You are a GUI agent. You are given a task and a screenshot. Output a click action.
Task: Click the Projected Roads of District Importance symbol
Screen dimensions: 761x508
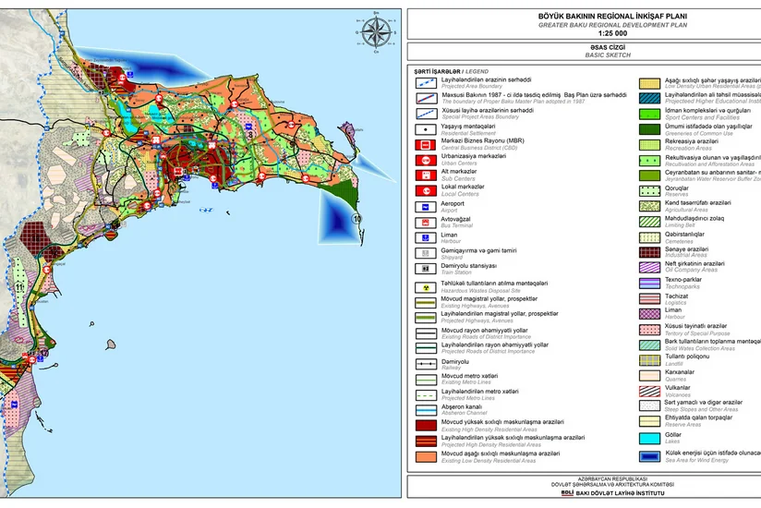pyautogui.click(x=426, y=348)
